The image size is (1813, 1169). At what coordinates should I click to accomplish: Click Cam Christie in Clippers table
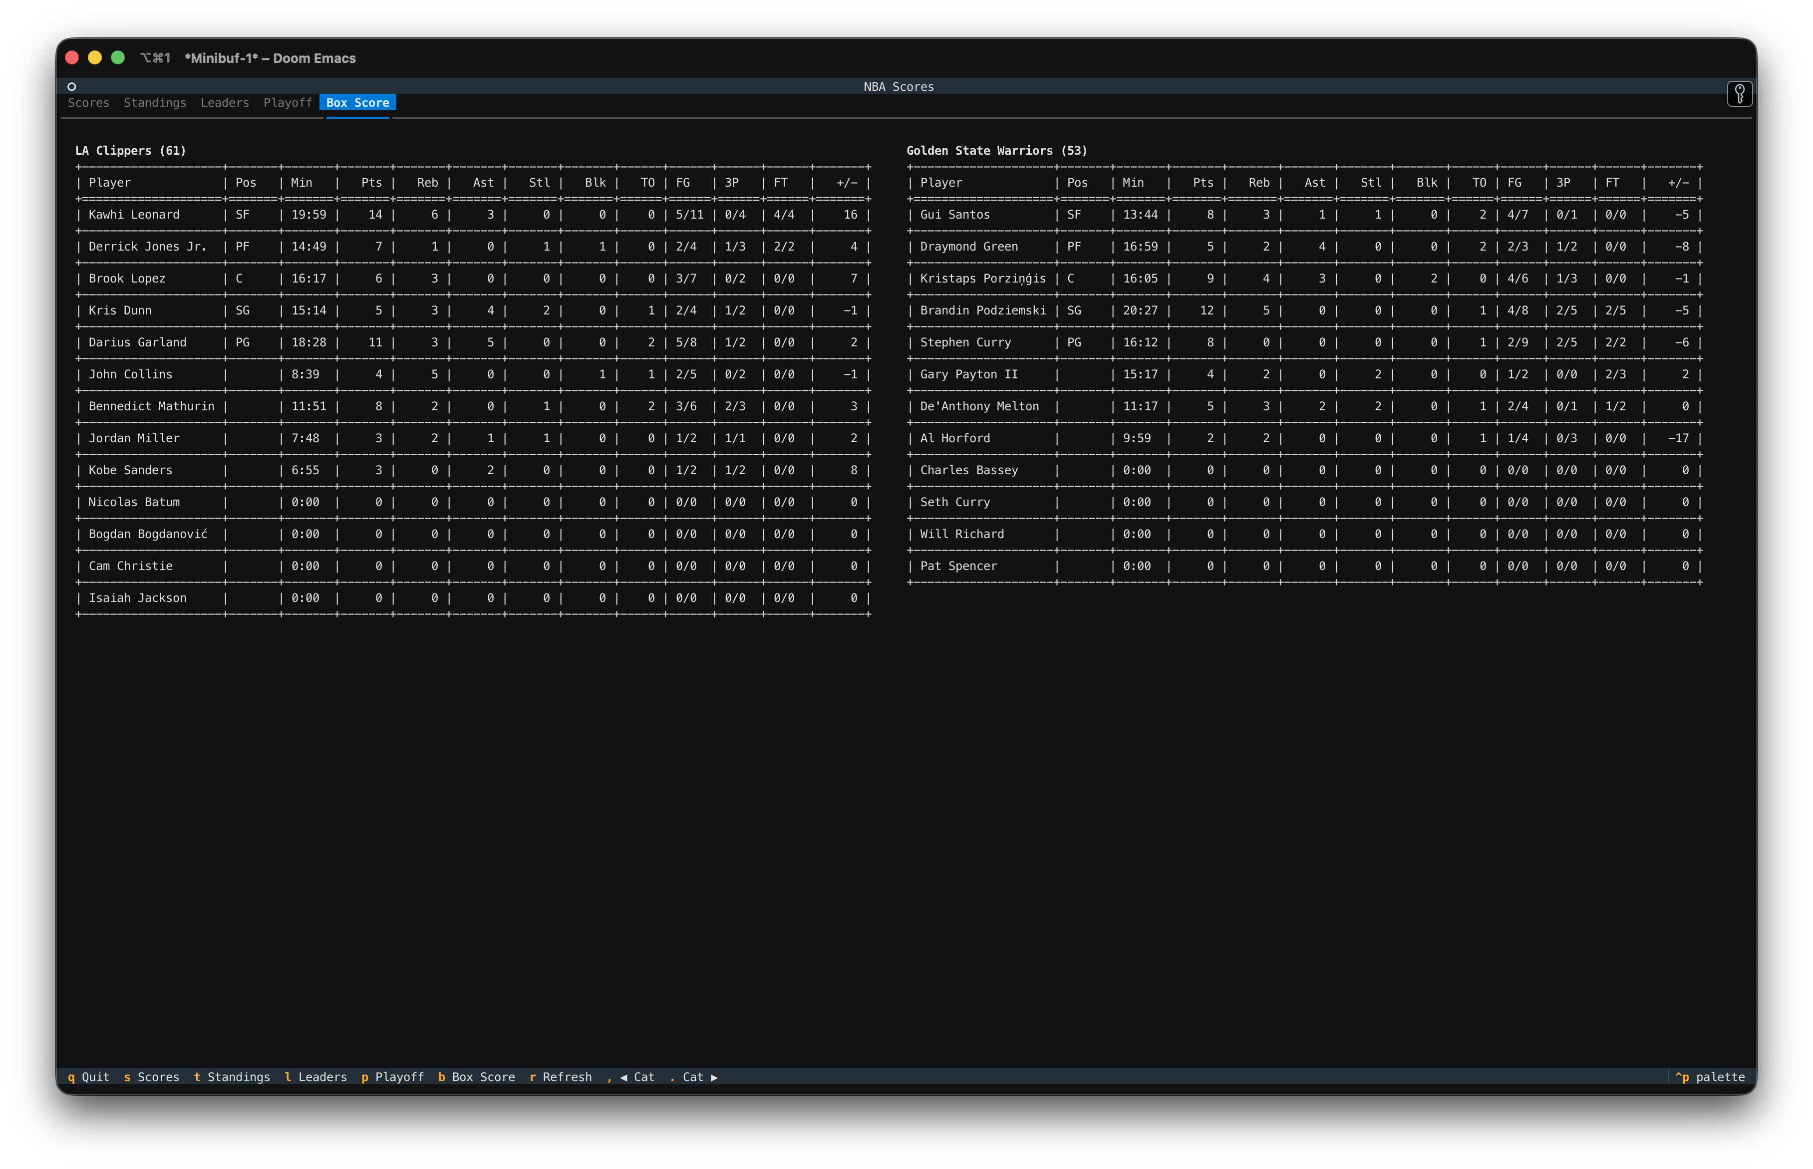pos(130,566)
